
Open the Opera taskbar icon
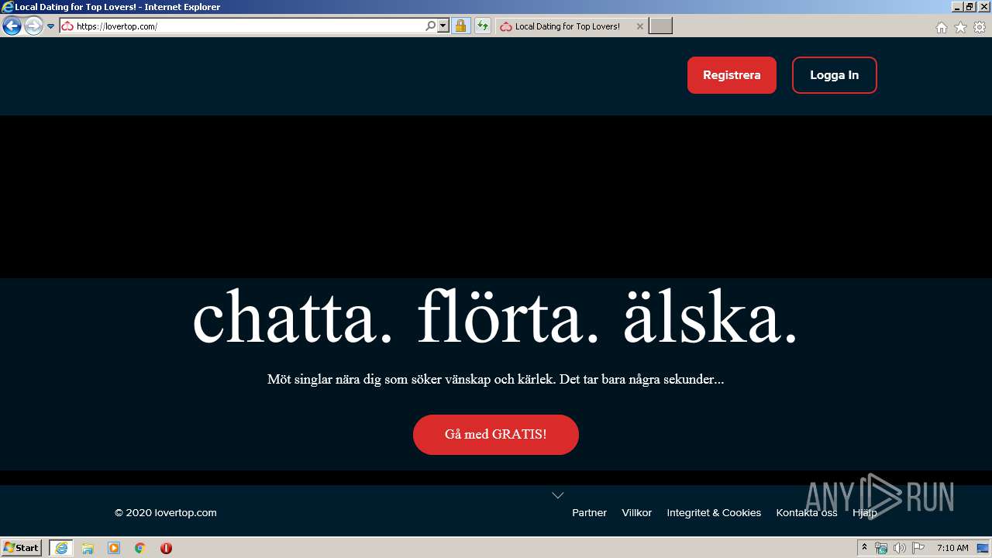[166, 548]
